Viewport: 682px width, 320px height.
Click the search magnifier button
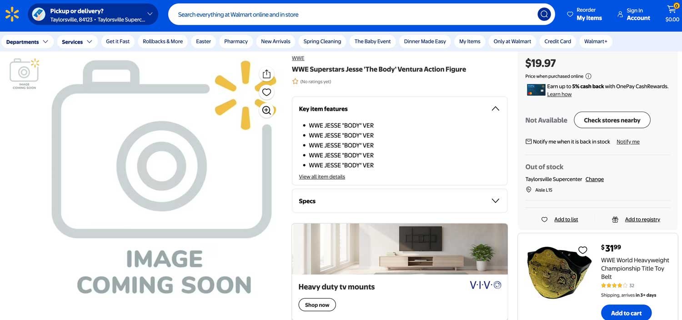tap(544, 15)
